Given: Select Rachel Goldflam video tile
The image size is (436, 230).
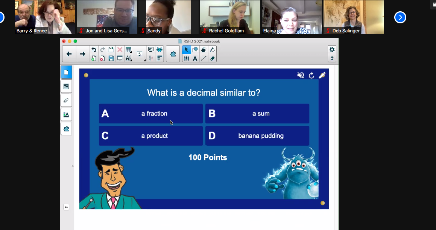Looking at the screenshot, I should 230,17.
